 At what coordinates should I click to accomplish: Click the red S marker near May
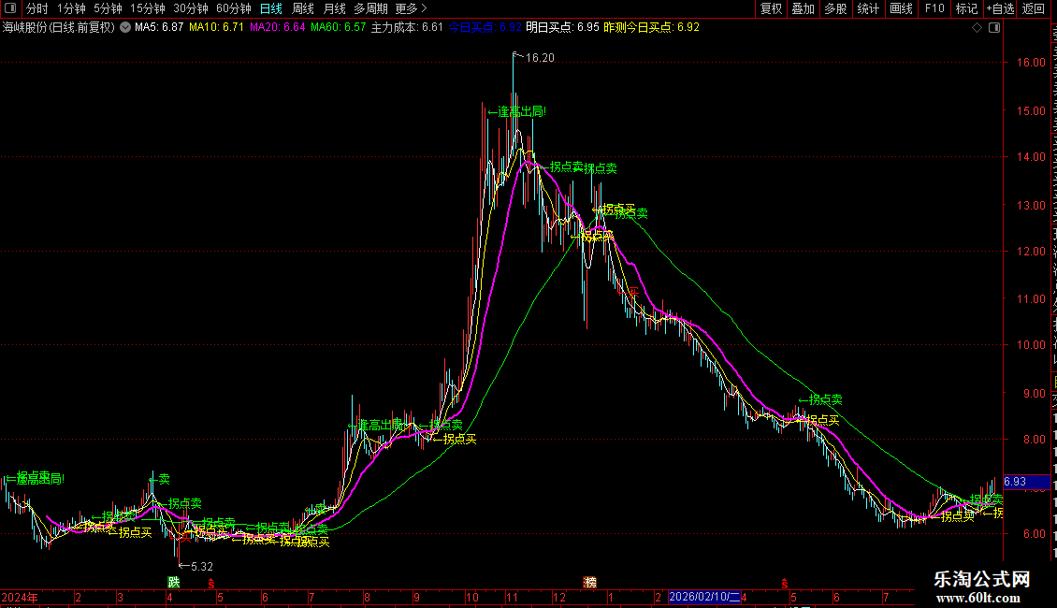coord(211,583)
